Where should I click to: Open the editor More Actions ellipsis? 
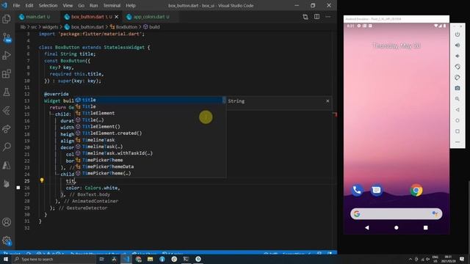click(x=328, y=17)
